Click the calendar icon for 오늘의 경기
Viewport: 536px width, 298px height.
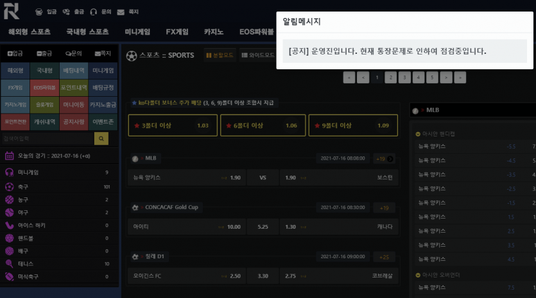[x=9, y=156]
